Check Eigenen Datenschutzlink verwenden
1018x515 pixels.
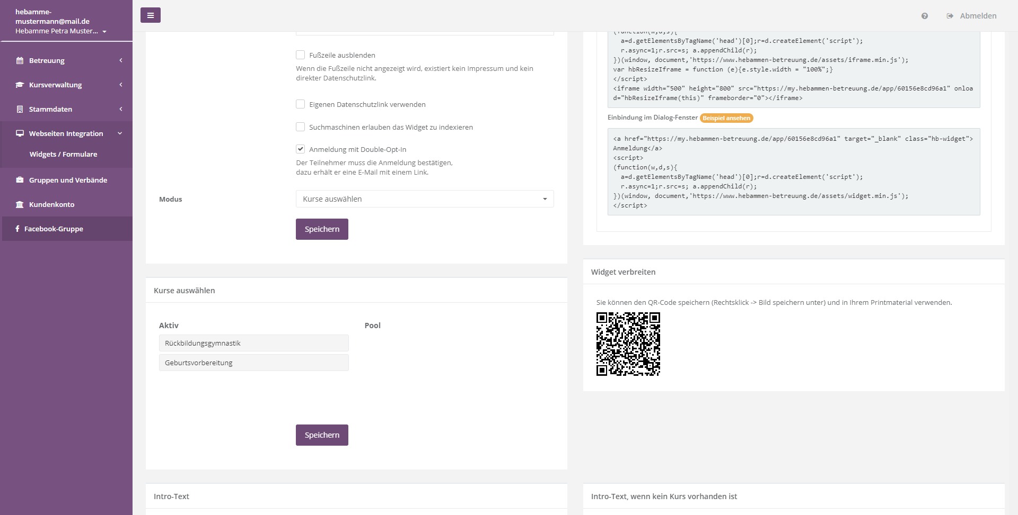pos(300,104)
